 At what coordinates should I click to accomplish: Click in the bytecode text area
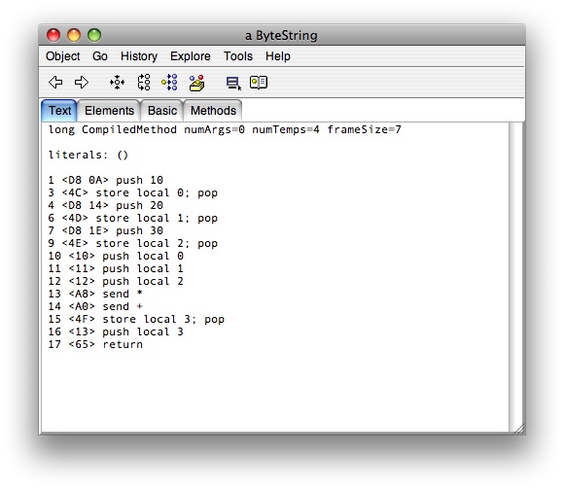(275, 277)
